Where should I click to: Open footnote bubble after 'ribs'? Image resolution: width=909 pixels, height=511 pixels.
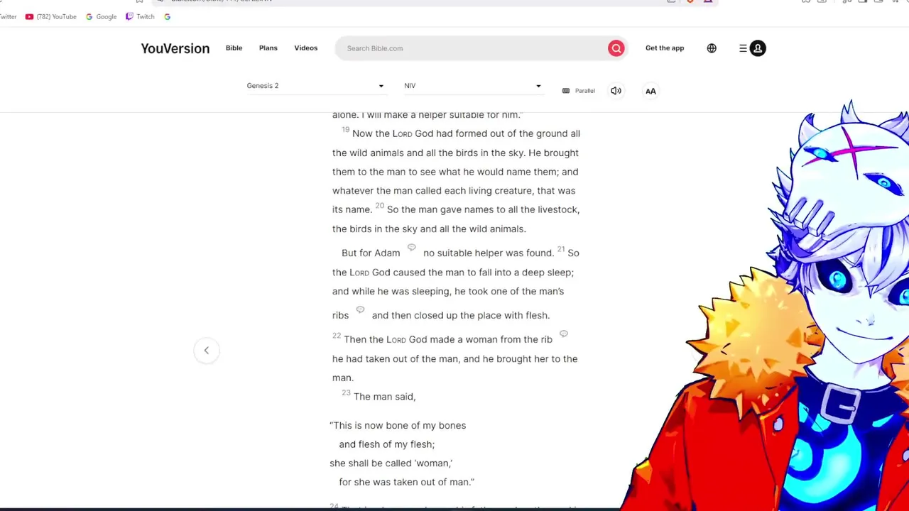tap(360, 310)
